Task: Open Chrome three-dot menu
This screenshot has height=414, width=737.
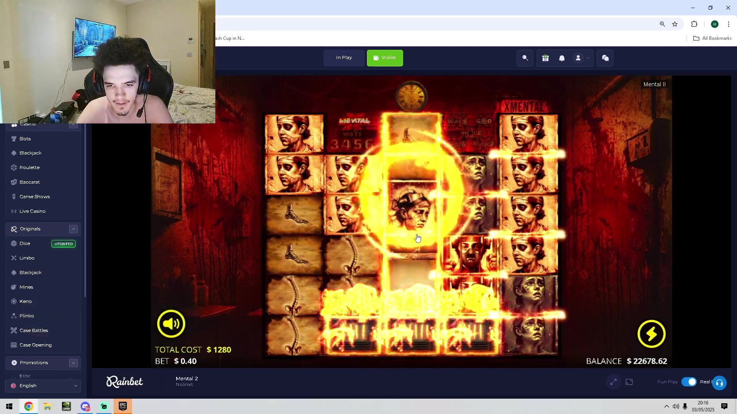Action: coord(728,24)
